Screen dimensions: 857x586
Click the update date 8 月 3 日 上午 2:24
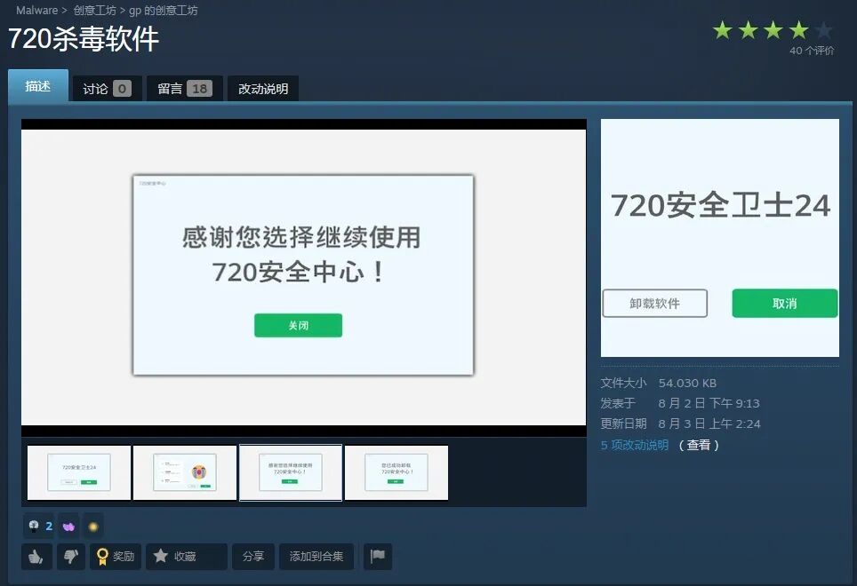[x=709, y=424]
